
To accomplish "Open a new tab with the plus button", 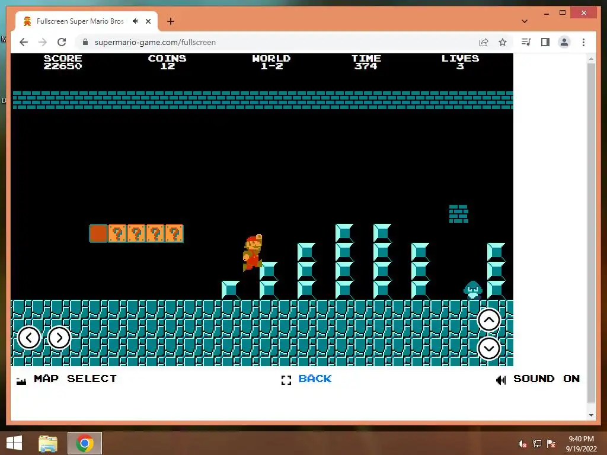I will (x=170, y=21).
